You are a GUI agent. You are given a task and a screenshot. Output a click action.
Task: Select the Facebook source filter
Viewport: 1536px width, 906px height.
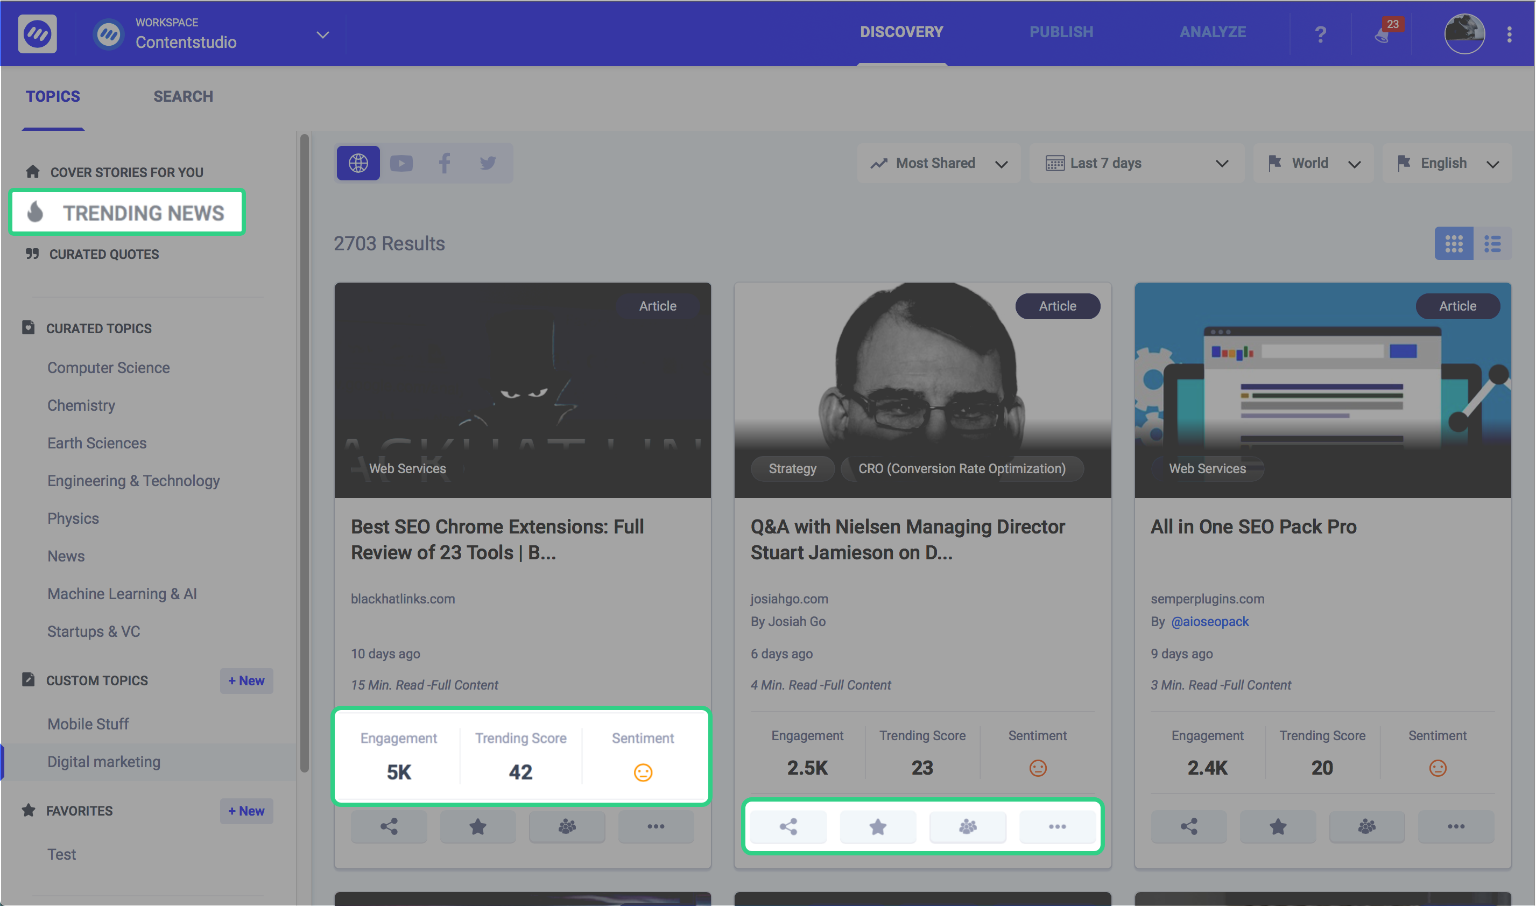[444, 163]
